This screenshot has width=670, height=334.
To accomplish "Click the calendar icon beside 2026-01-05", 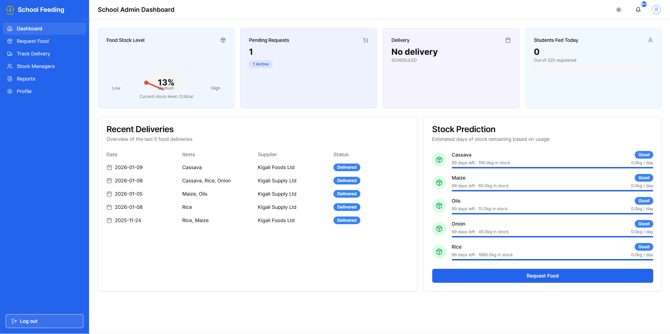I will 109,194.
